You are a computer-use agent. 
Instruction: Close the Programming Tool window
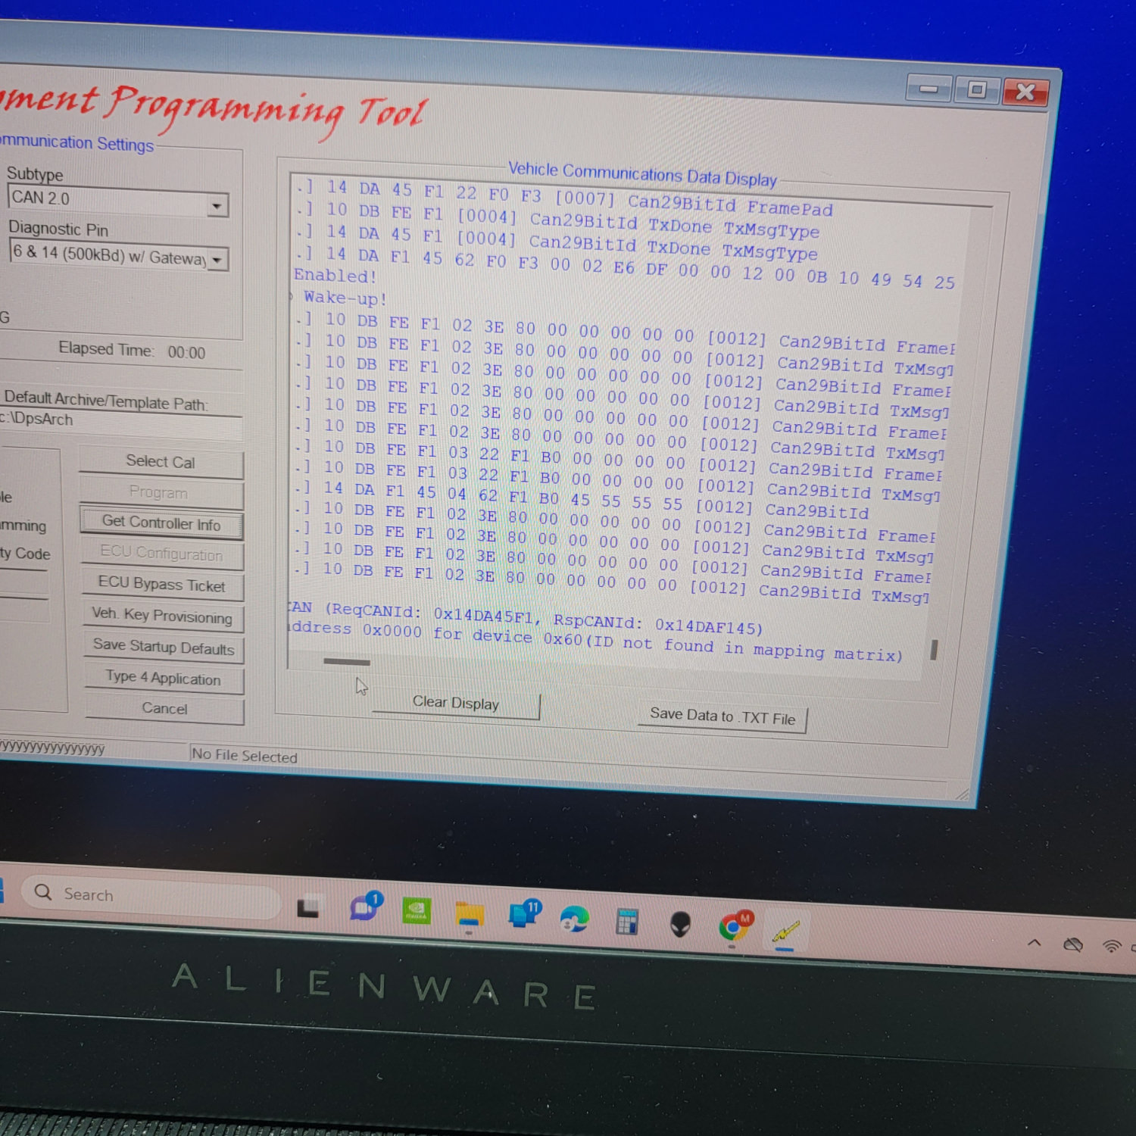(1025, 92)
